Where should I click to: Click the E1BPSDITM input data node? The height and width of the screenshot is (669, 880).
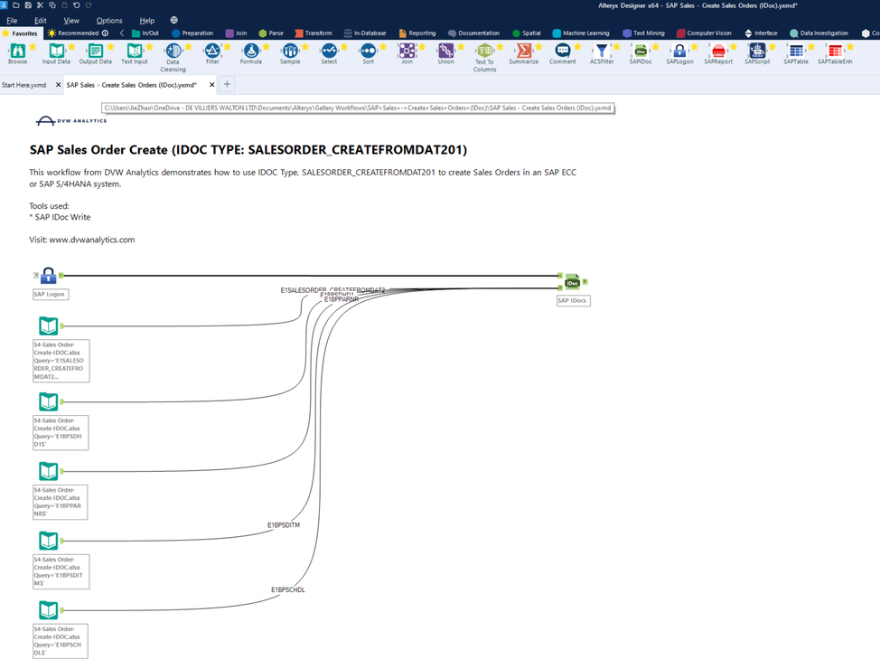click(x=48, y=541)
